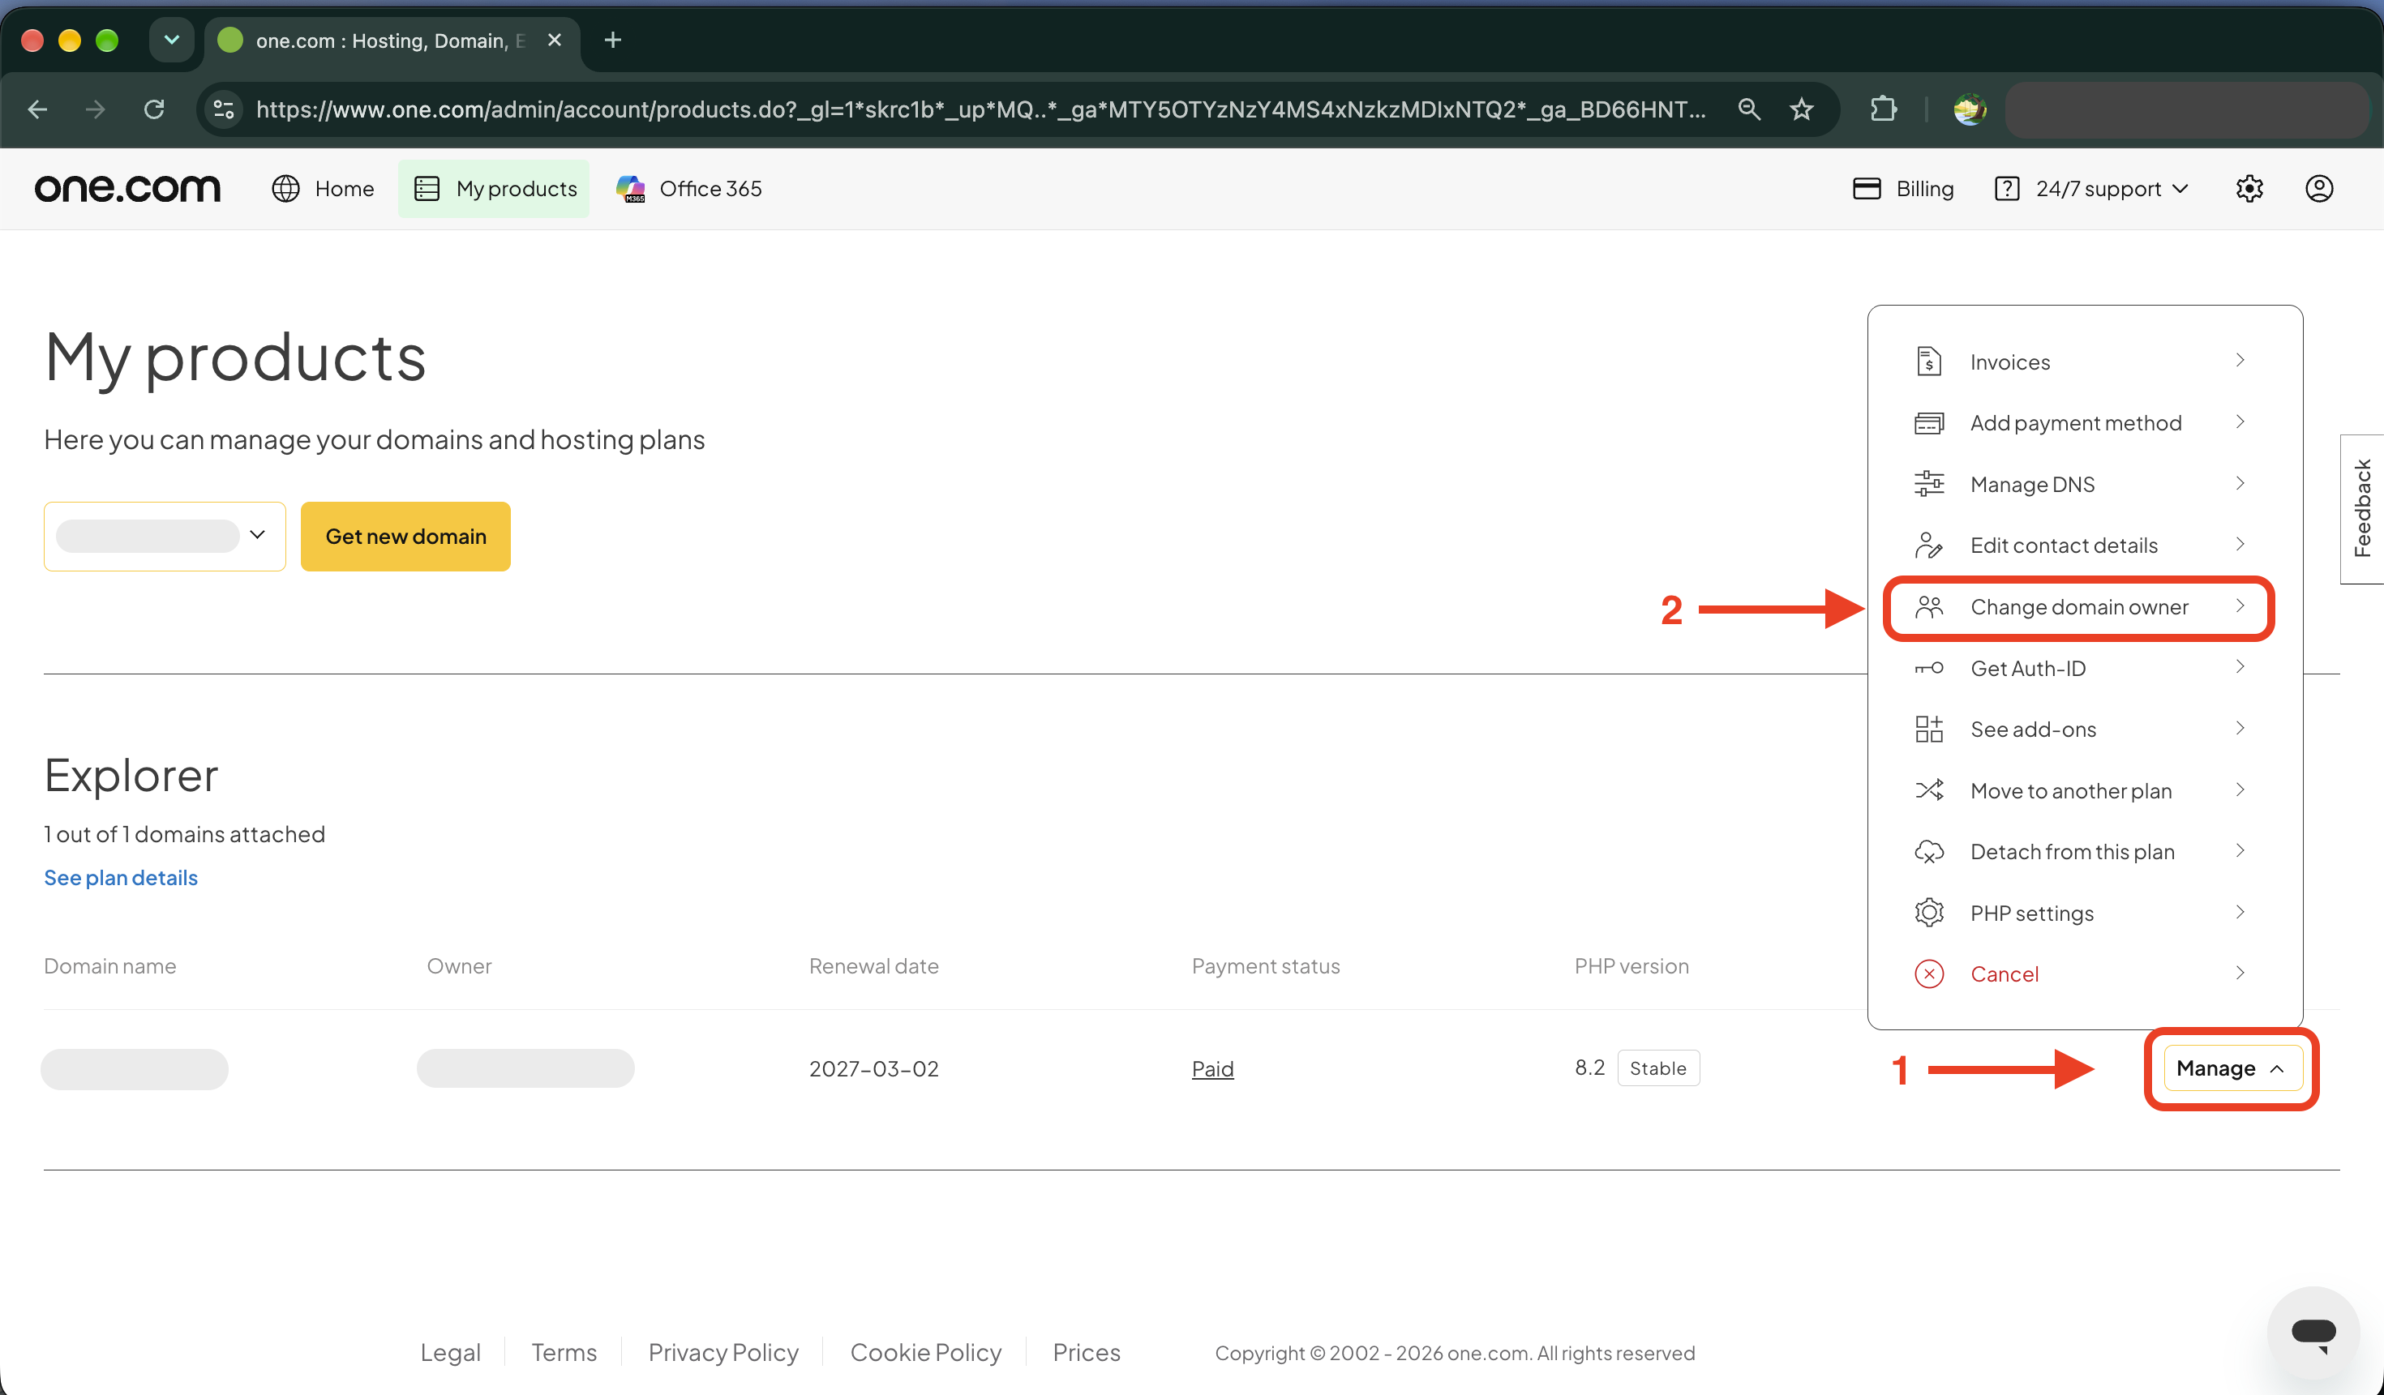Open the domain selector dropdown
Image resolution: width=2384 pixels, height=1395 pixels.
[165, 537]
